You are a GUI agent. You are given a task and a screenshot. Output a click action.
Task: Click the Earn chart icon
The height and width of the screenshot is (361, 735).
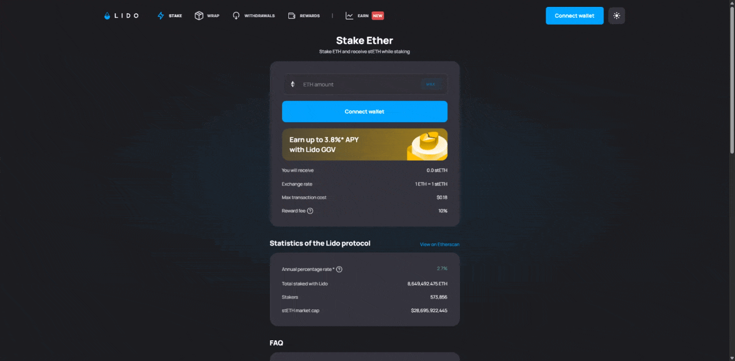[x=349, y=16]
